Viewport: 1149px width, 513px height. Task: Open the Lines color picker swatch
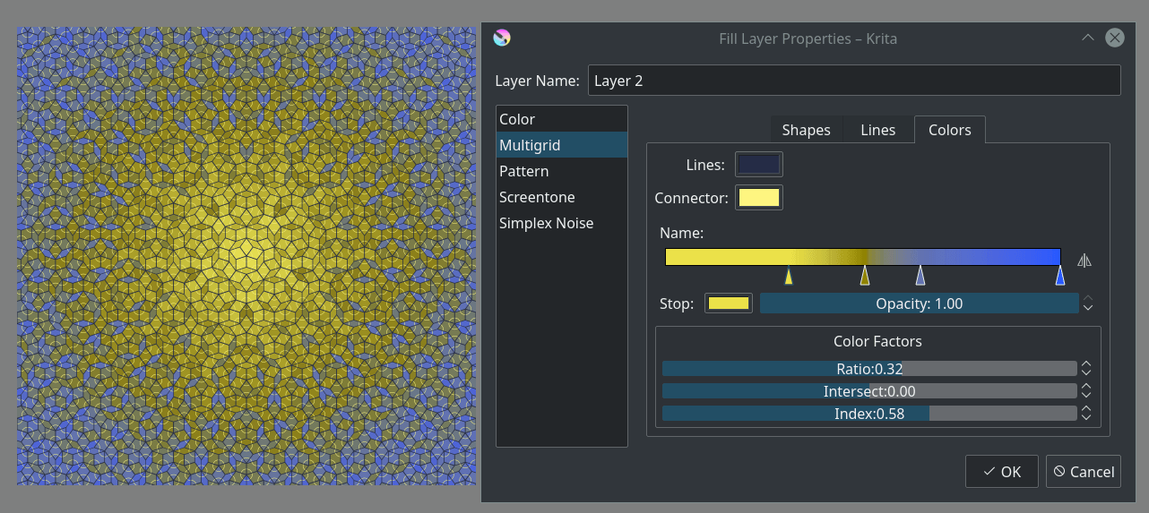(758, 165)
